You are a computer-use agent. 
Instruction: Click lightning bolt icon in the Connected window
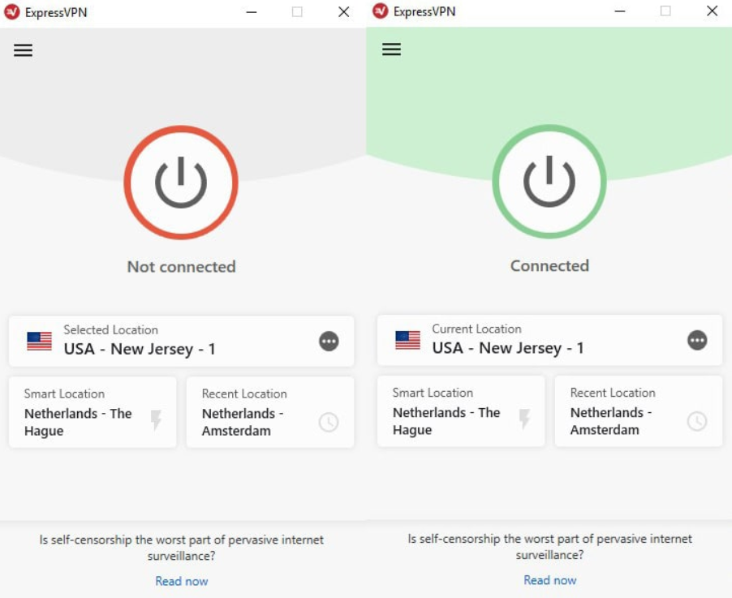(524, 419)
